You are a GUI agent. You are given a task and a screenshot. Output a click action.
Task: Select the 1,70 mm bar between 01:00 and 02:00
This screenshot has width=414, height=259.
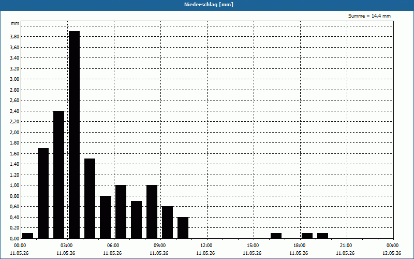[43, 193]
